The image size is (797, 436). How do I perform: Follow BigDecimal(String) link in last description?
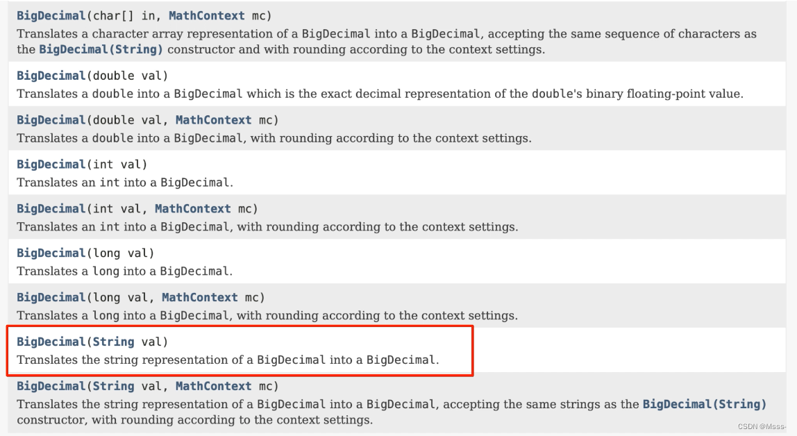(705, 404)
